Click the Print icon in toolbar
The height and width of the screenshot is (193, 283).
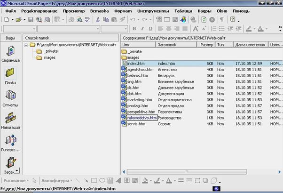tap(71, 19)
